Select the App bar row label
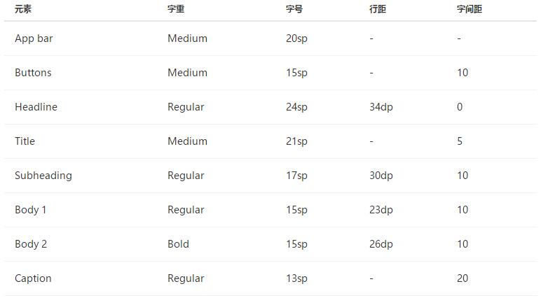541x298 pixels. pos(34,38)
